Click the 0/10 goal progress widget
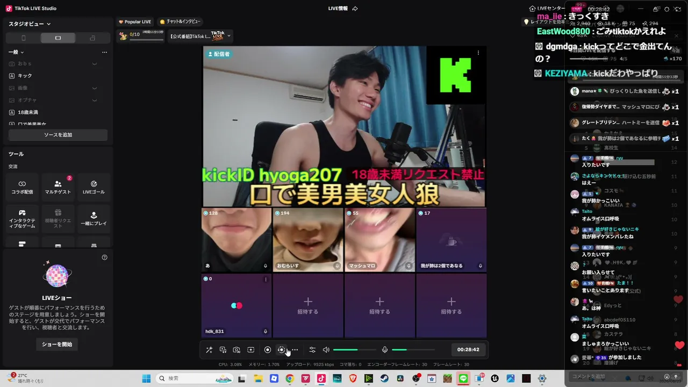Screen dimensions: 688x387 141,36
